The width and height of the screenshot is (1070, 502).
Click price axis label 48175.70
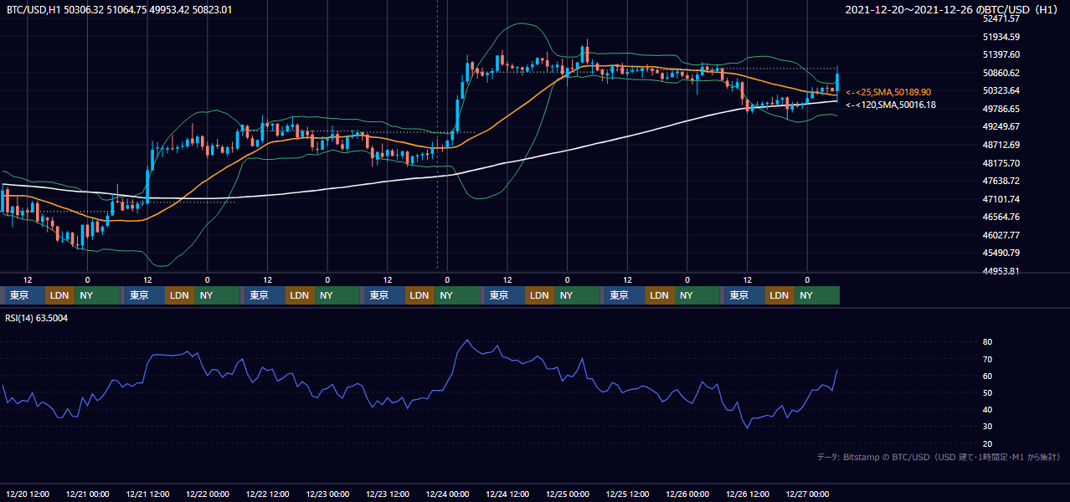pyautogui.click(x=1001, y=162)
